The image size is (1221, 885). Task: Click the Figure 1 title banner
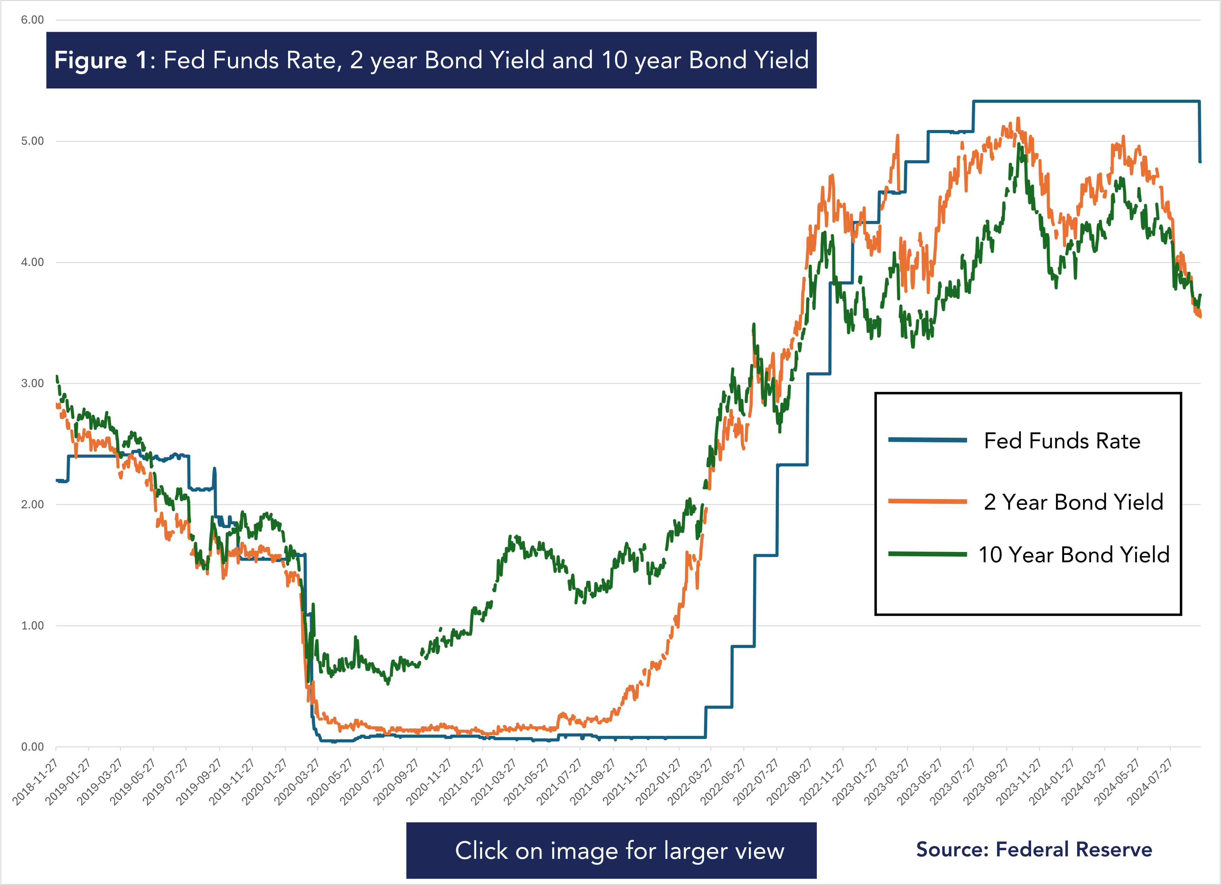431,60
